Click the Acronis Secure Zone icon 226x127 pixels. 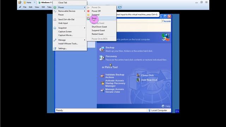[x=102, y=90]
